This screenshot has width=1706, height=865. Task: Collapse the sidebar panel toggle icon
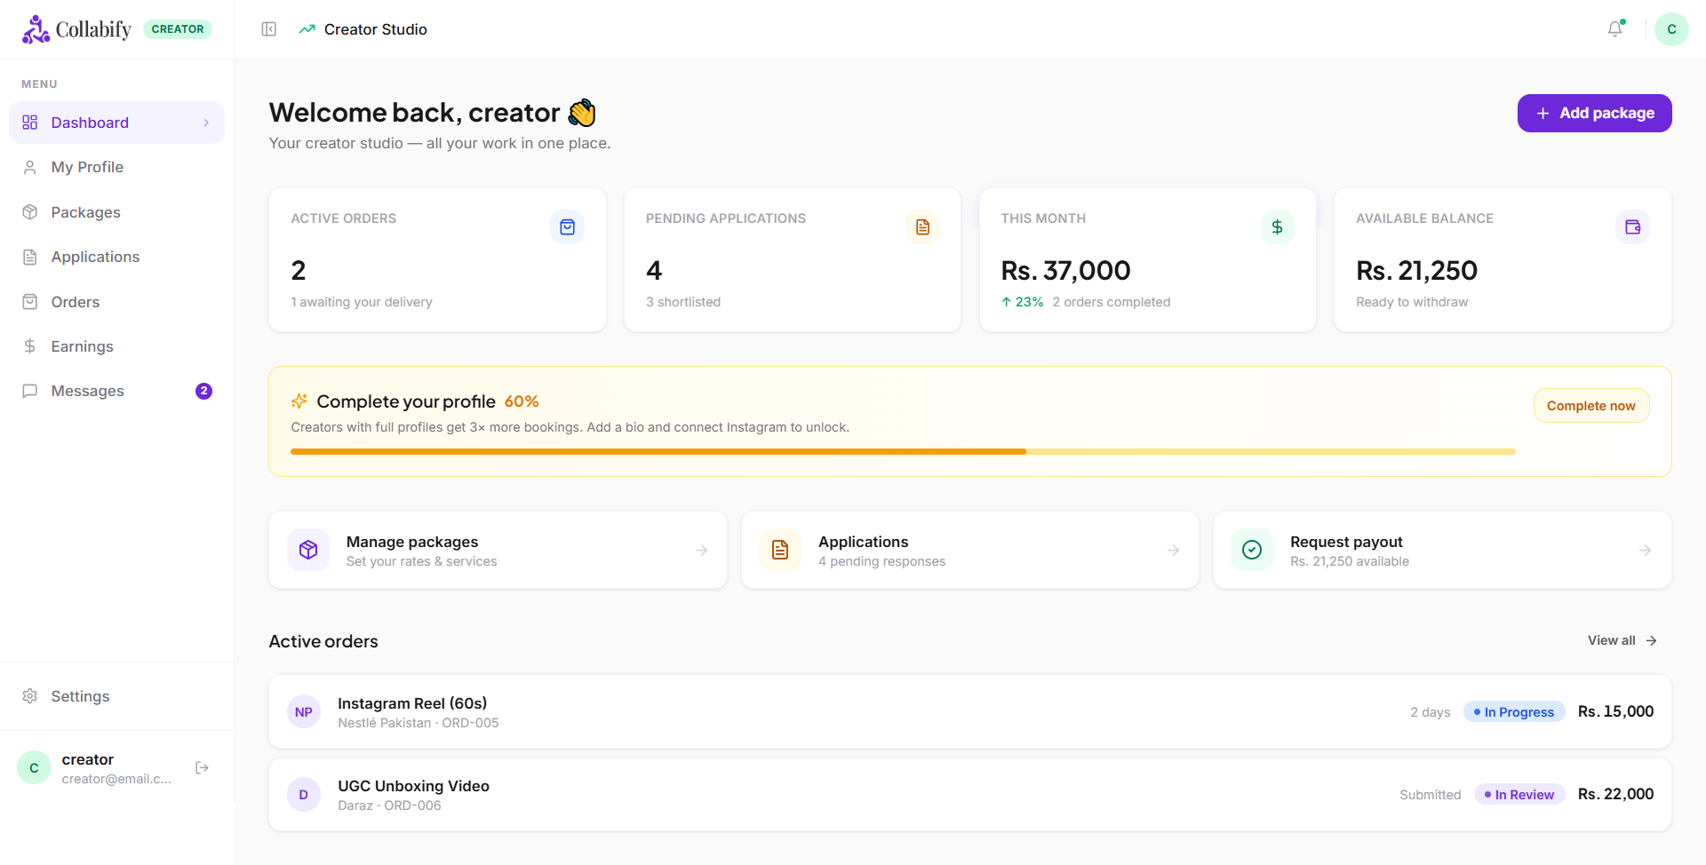(x=269, y=29)
